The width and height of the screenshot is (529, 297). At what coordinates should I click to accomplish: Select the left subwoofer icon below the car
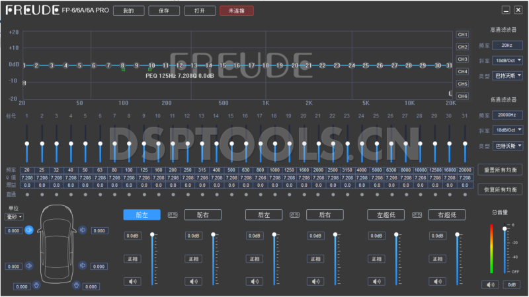[x=36, y=285]
